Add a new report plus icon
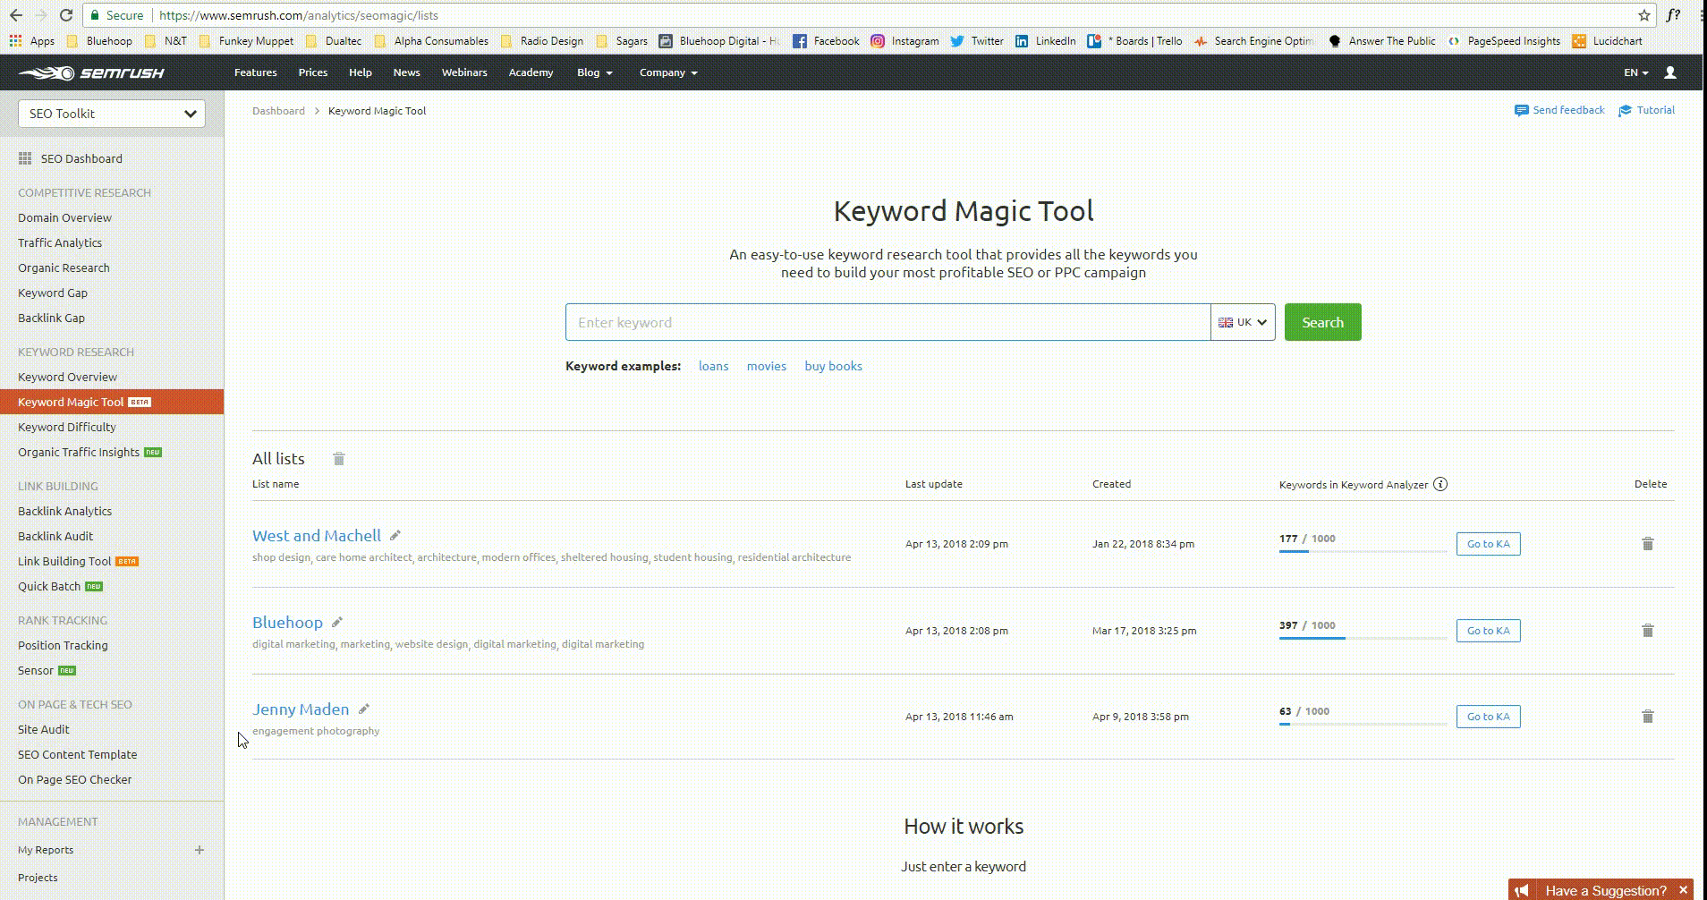The height and width of the screenshot is (900, 1707). pos(200,850)
